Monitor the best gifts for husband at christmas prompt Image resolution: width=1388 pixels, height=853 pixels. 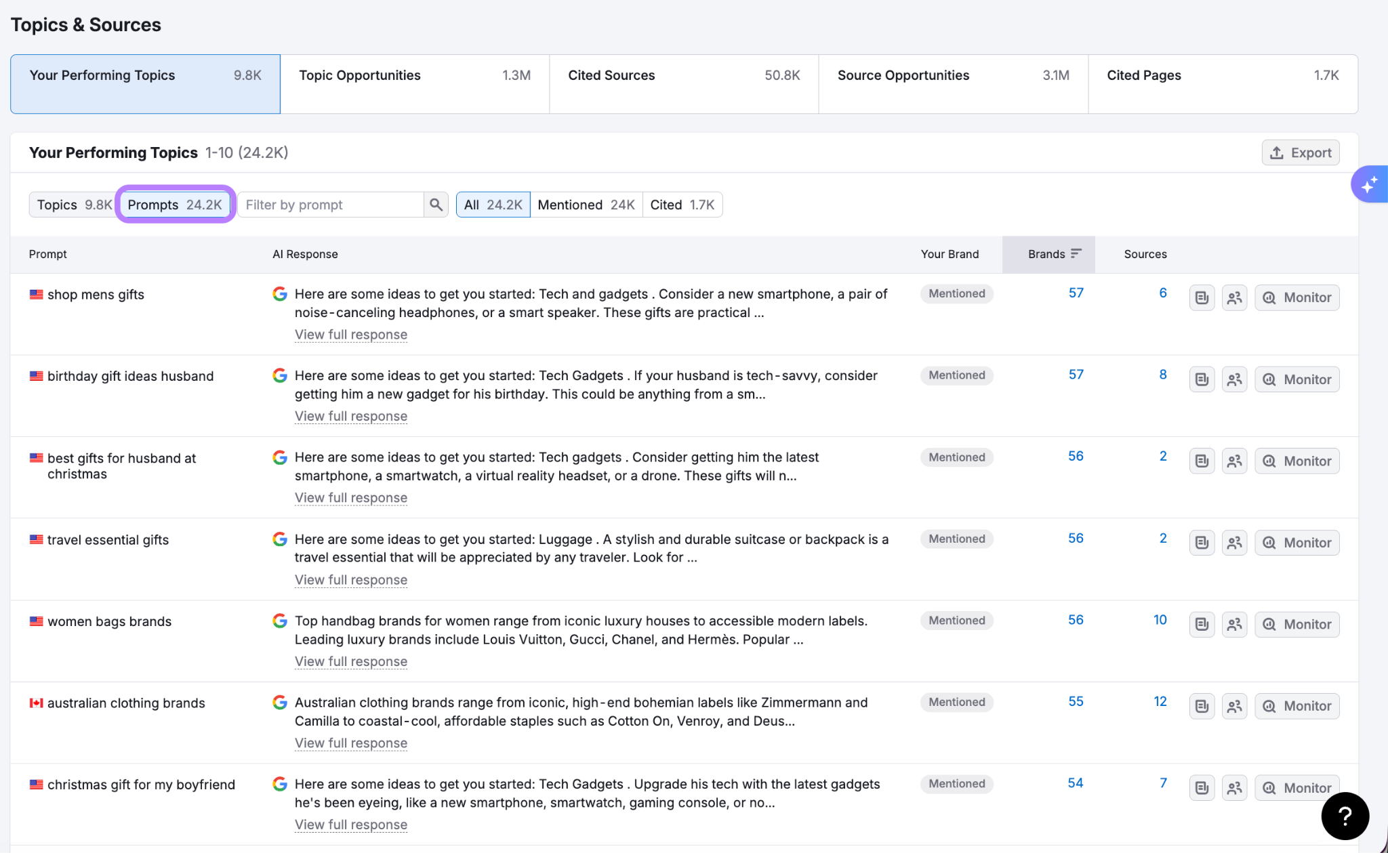click(1297, 461)
